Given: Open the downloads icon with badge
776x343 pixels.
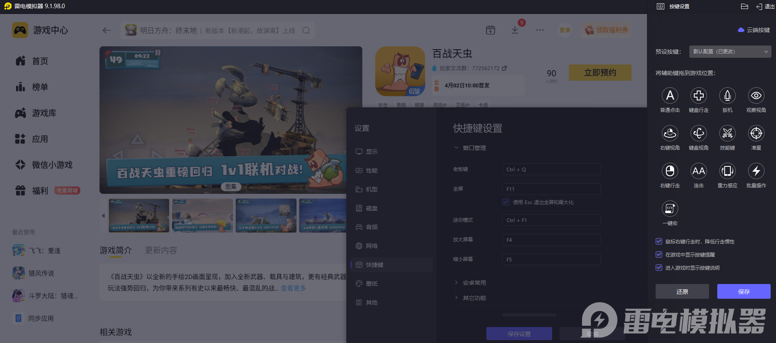Looking at the screenshot, I should point(515,30).
